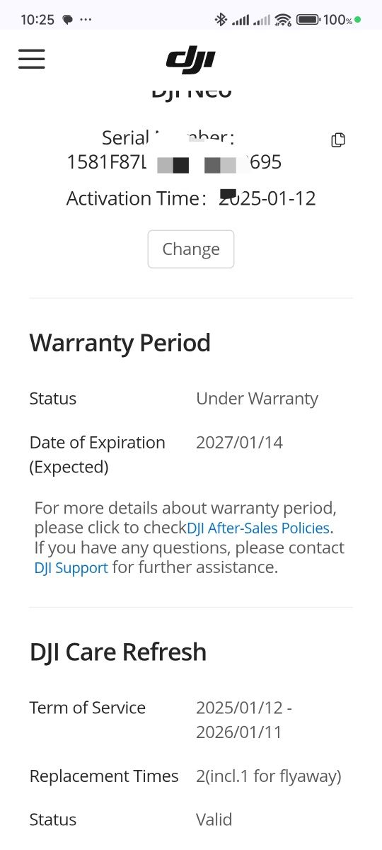Tap the DJI logo
382x850 pixels.
click(191, 61)
